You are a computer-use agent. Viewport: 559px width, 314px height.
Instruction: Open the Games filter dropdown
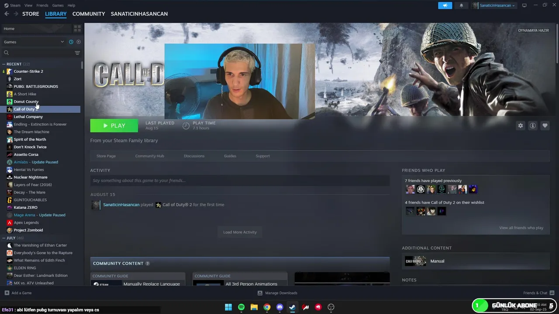[x=34, y=42]
